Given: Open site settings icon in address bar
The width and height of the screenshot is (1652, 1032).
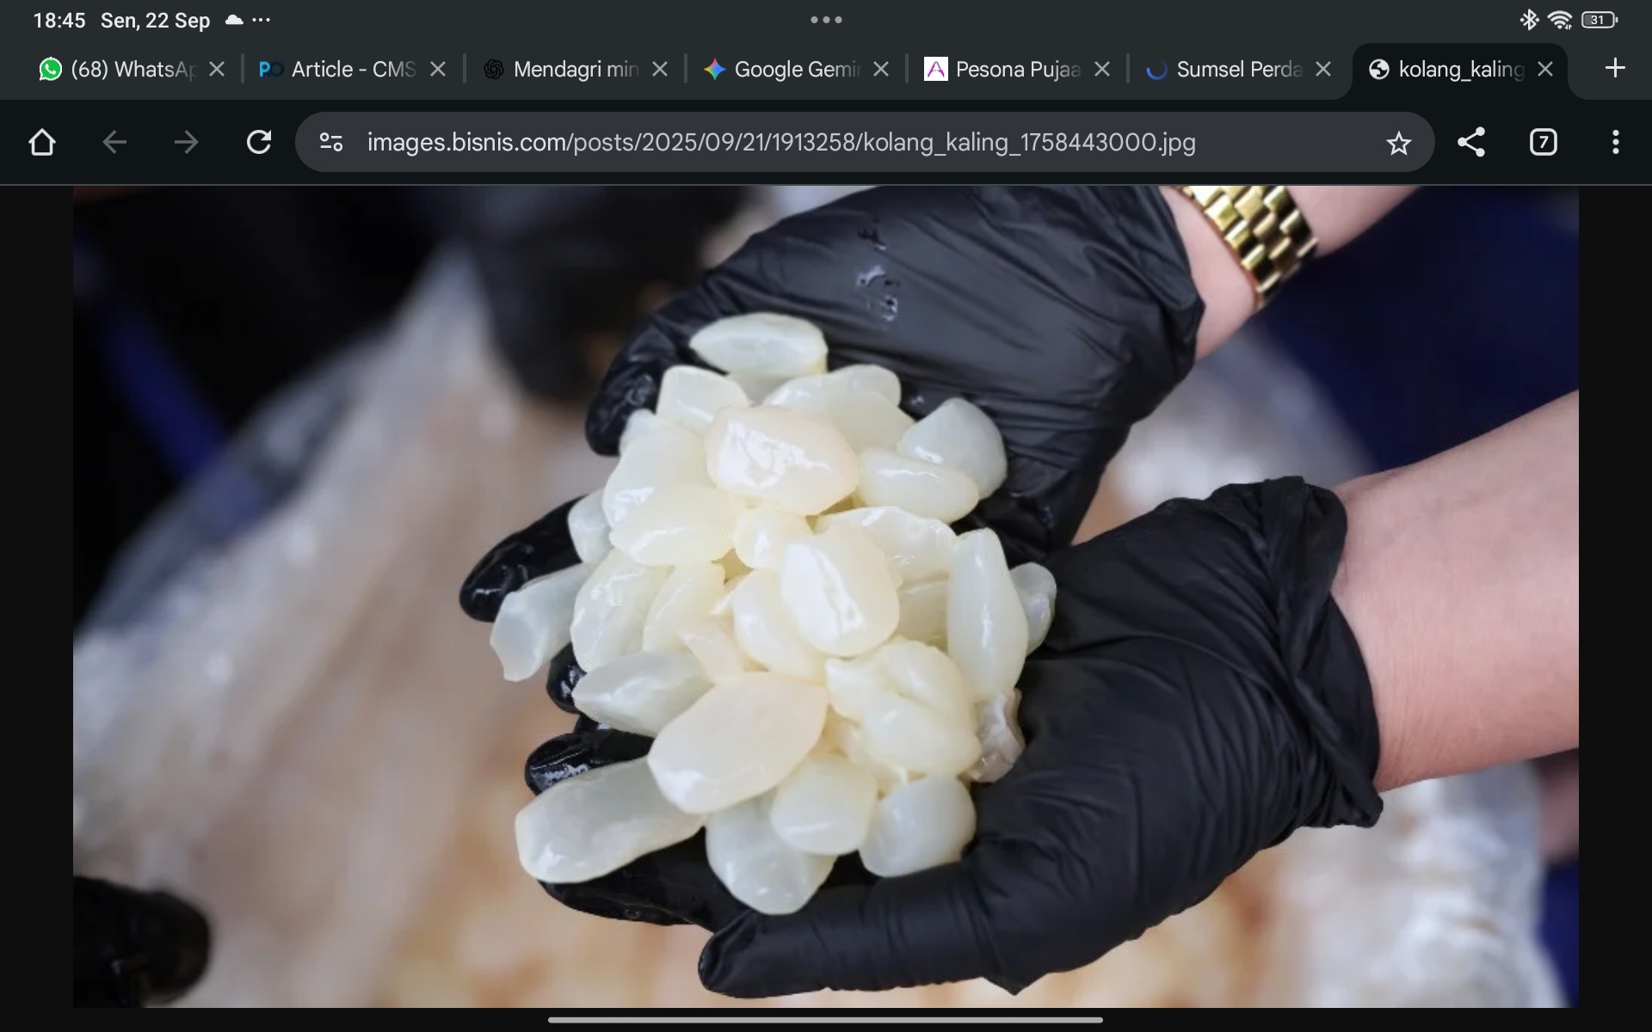Looking at the screenshot, I should [331, 142].
